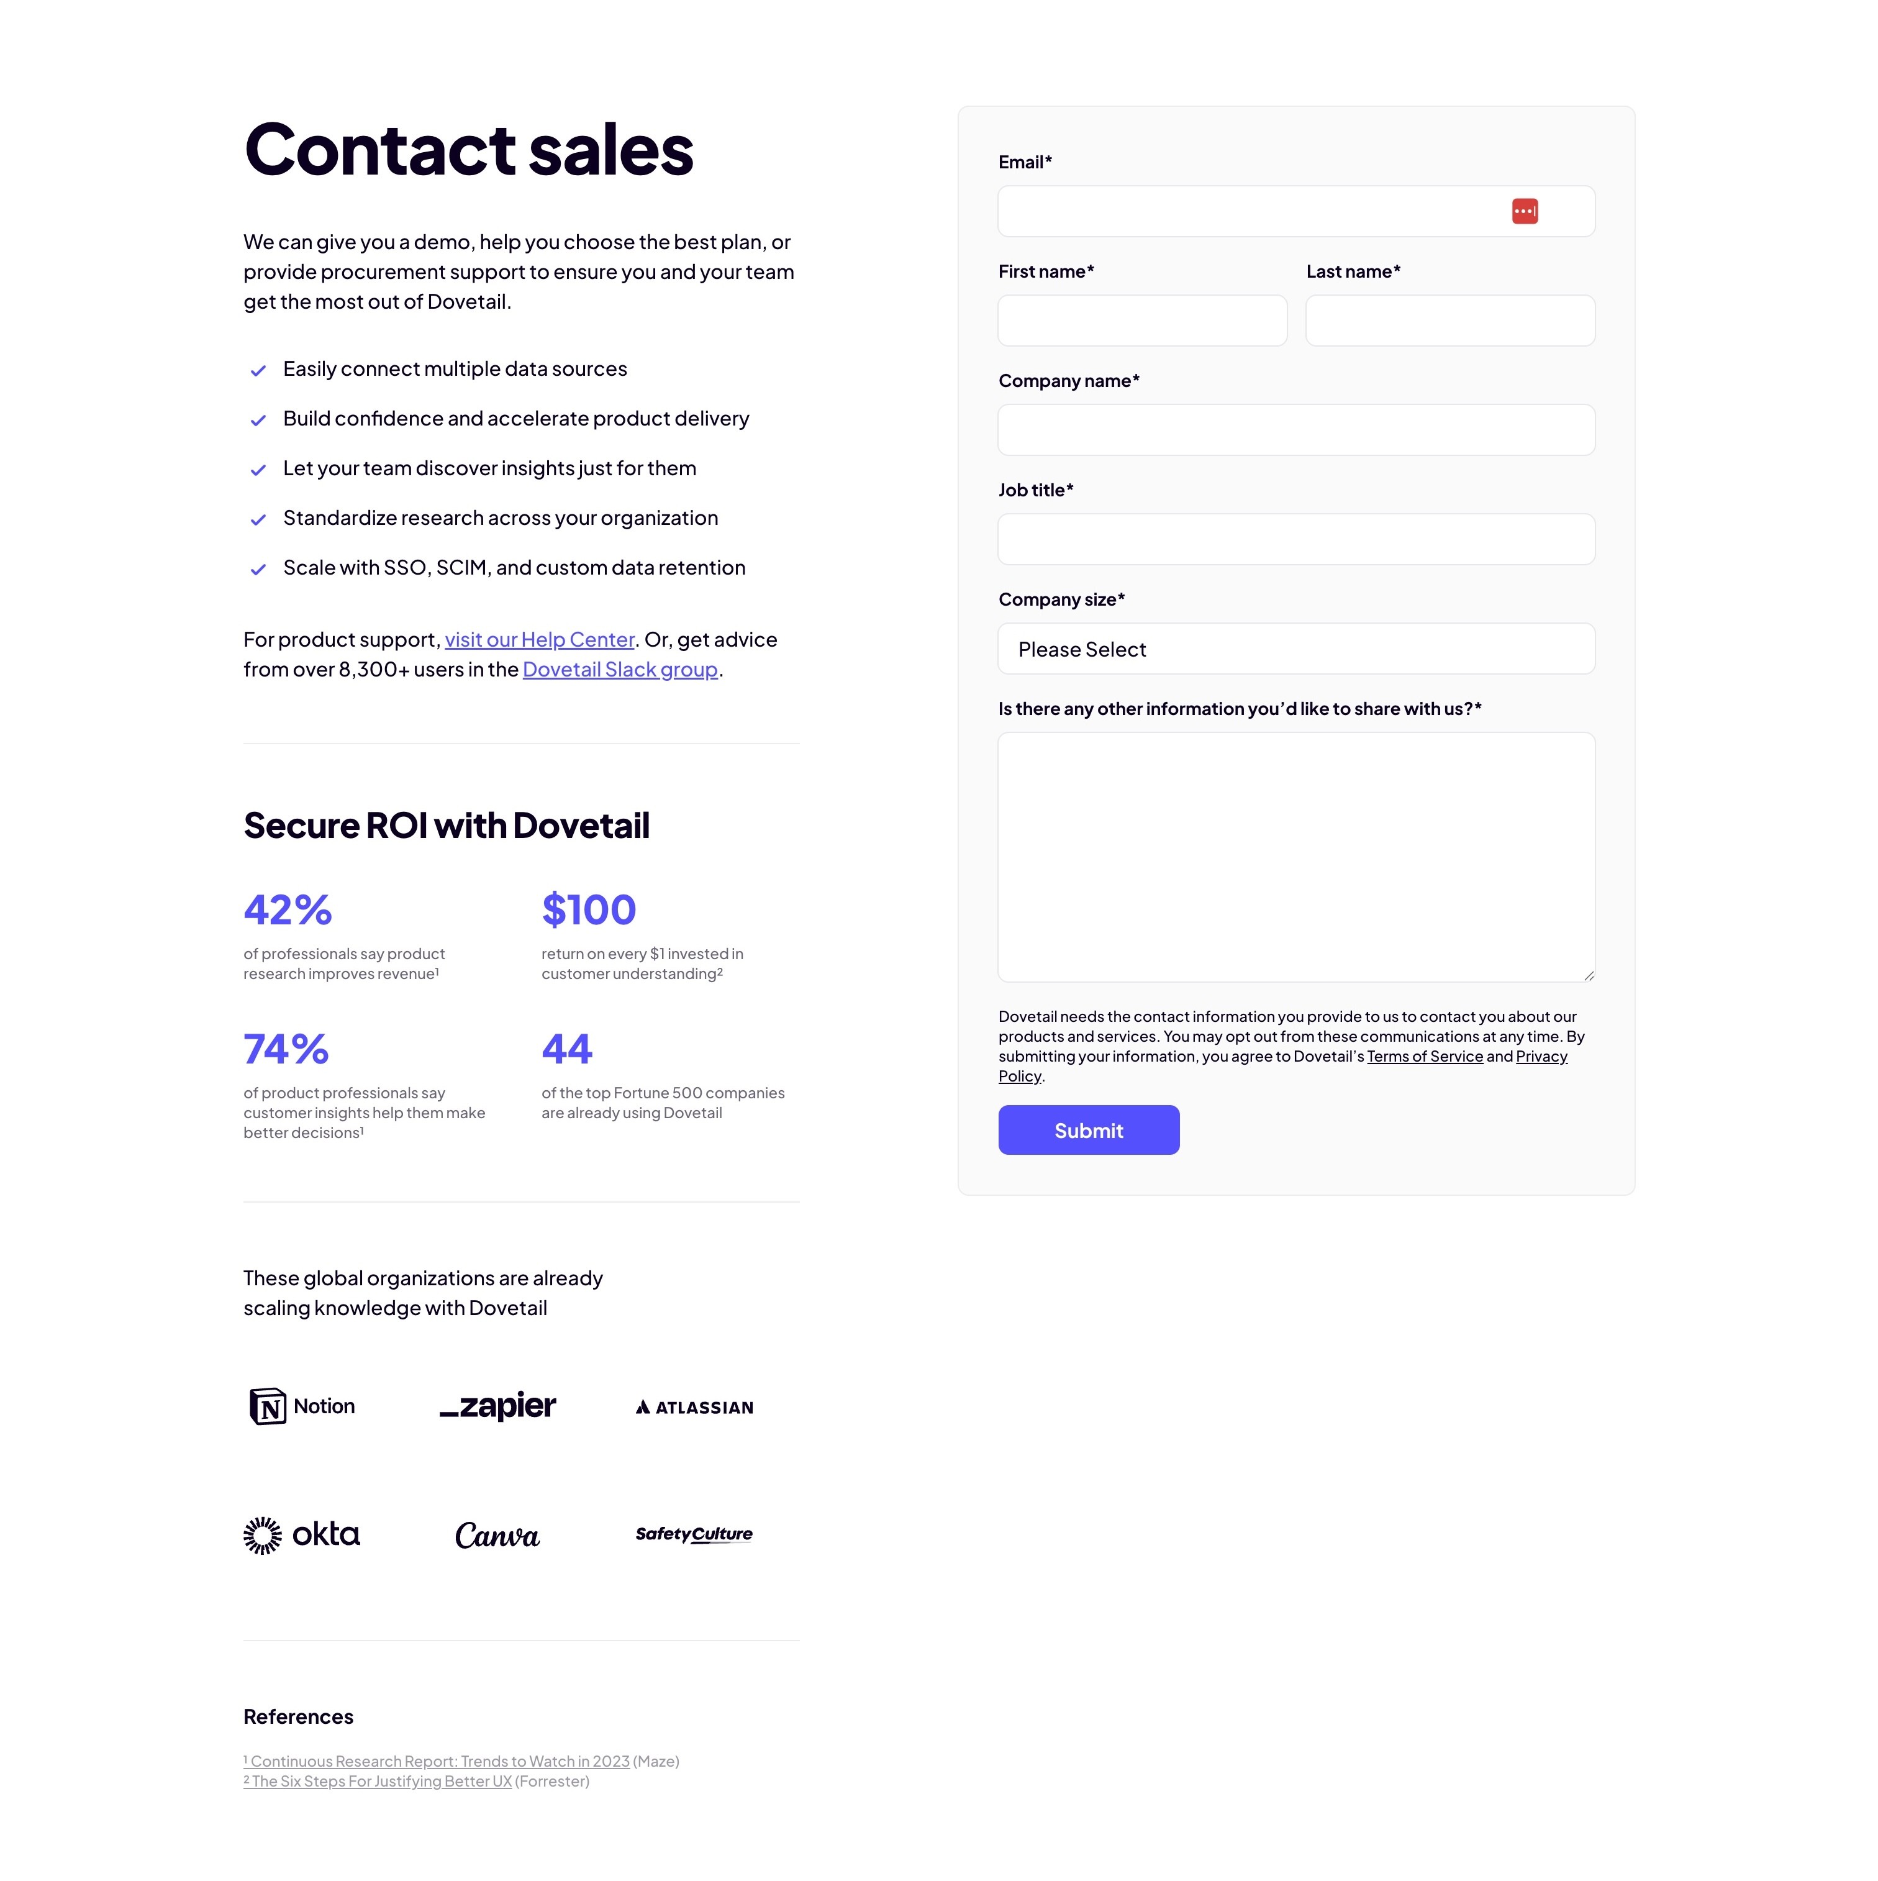Click checkmark beside Easily connect multiple data sources
This screenshot has height=1881, width=1878.
(x=258, y=370)
